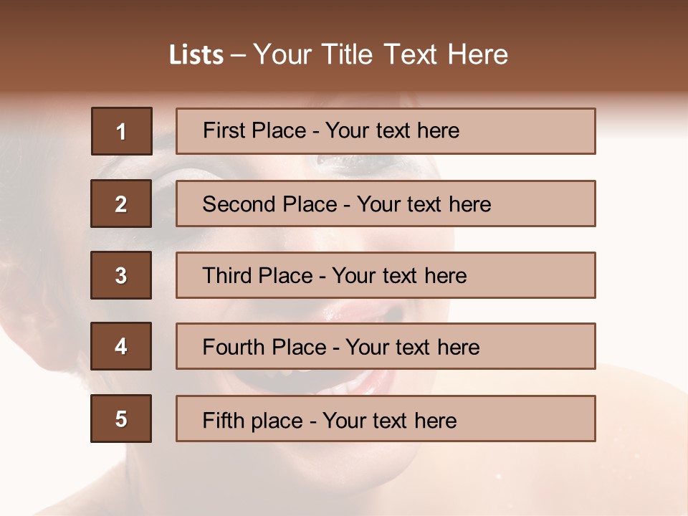688x516 pixels.
Task: Select the Fourth Place text bar
Action: [x=386, y=347]
